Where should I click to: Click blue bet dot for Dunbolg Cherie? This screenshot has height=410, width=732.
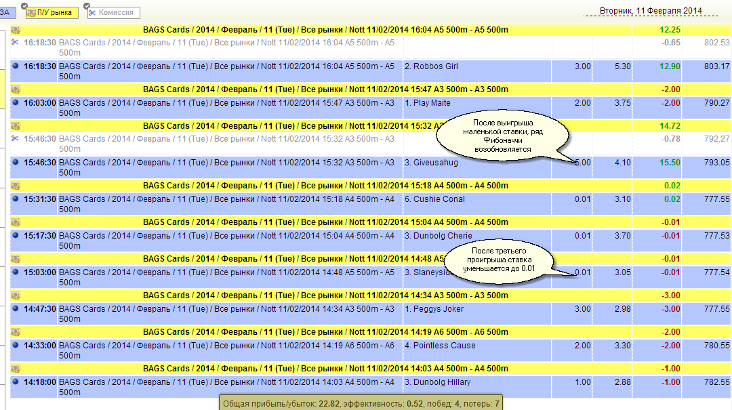pos(16,236)
